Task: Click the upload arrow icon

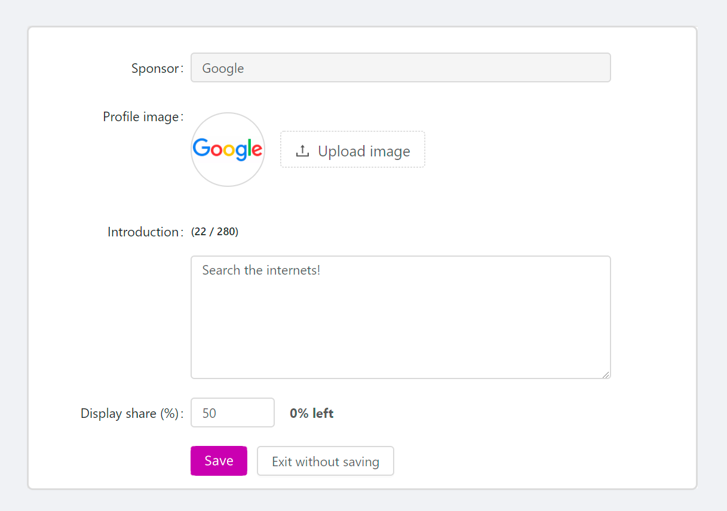Action: tap(302, 151)
